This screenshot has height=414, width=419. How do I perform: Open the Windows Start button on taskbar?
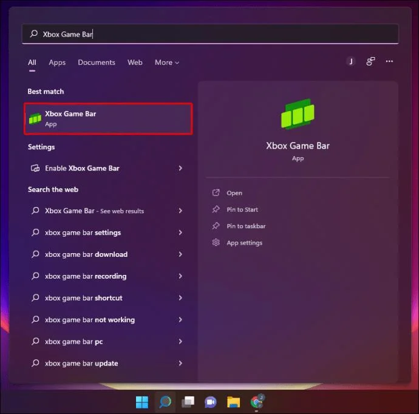(142, 402)
